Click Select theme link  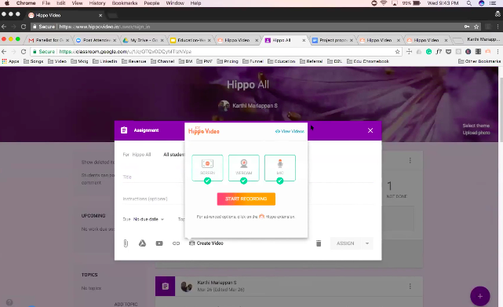pos(476,126)
